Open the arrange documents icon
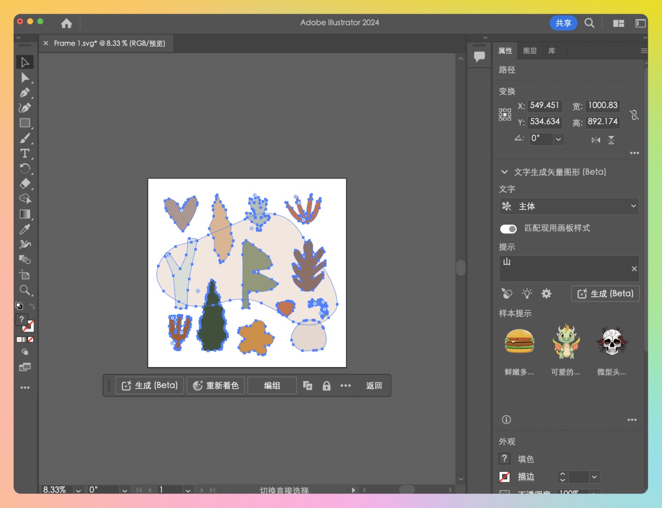The image size is (662, 508). pos(619,23)
